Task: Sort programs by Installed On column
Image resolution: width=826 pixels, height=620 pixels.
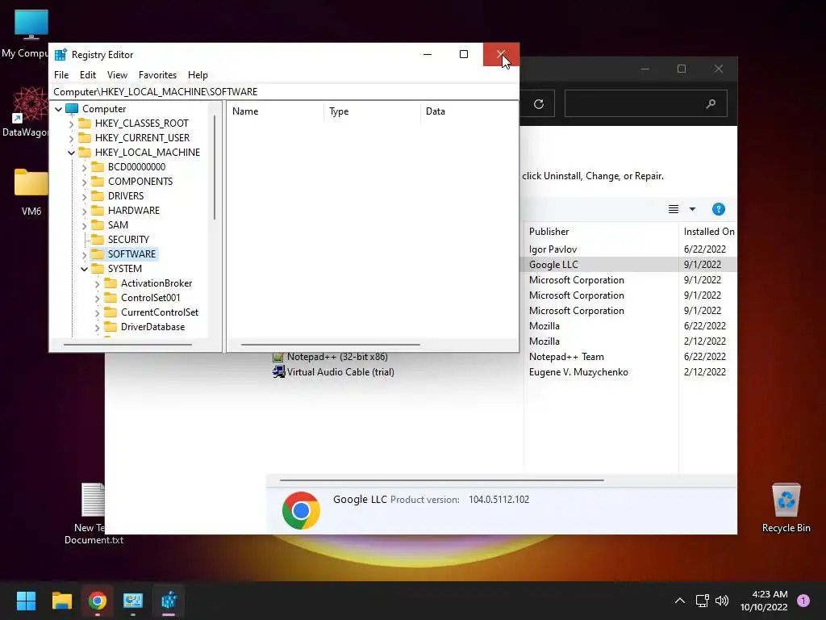Action: click(x=708, y=232)
